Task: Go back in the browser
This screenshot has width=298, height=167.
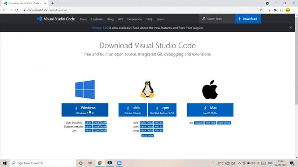Action: click(x=4, y=10)
